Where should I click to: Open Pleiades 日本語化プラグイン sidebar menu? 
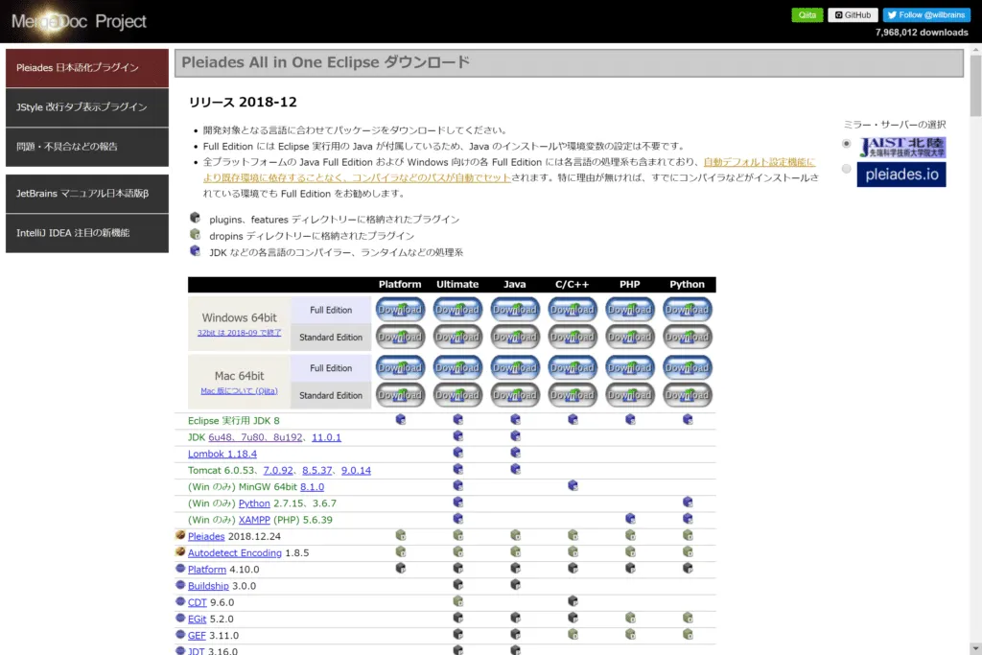point(87,68)
